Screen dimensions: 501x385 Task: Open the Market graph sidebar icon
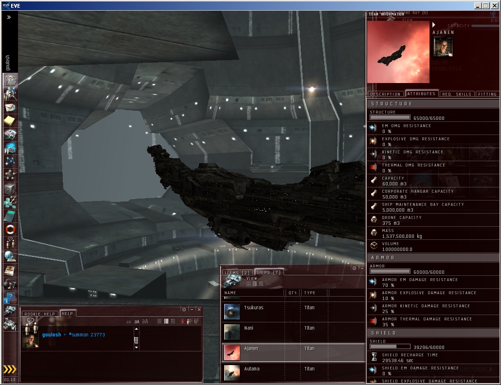click(10, 148)
